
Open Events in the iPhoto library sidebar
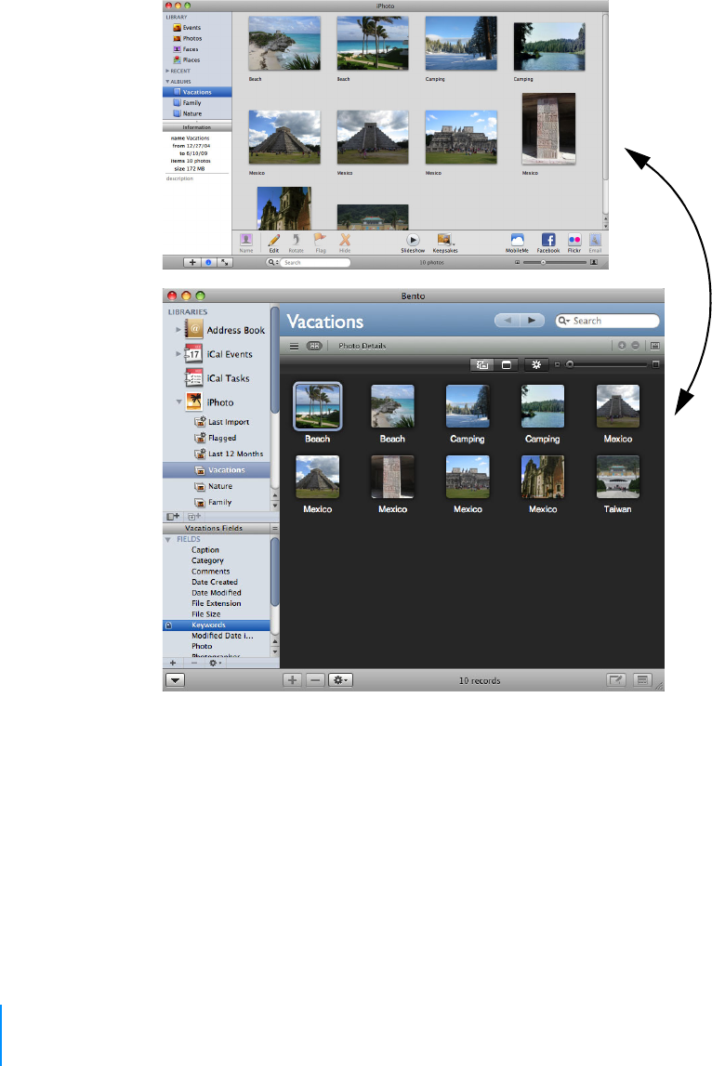pyautogui.click(x=187, y=28)
